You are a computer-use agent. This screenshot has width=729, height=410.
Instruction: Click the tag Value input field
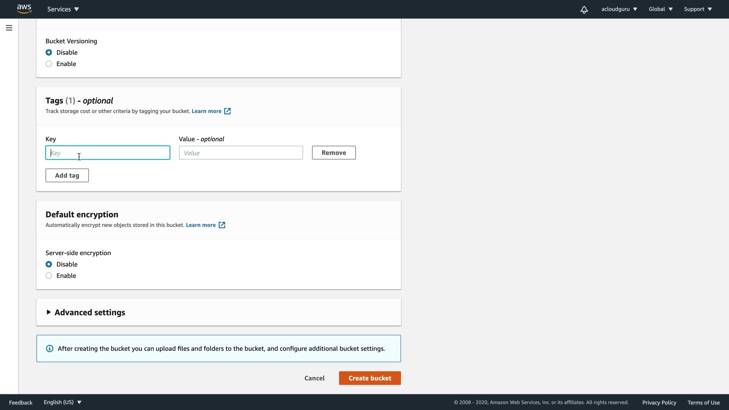(241, 153)
